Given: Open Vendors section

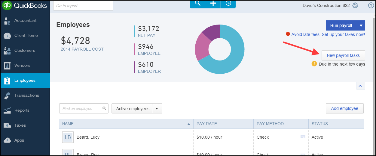Looking at the screenshot, I should point(25,66).
